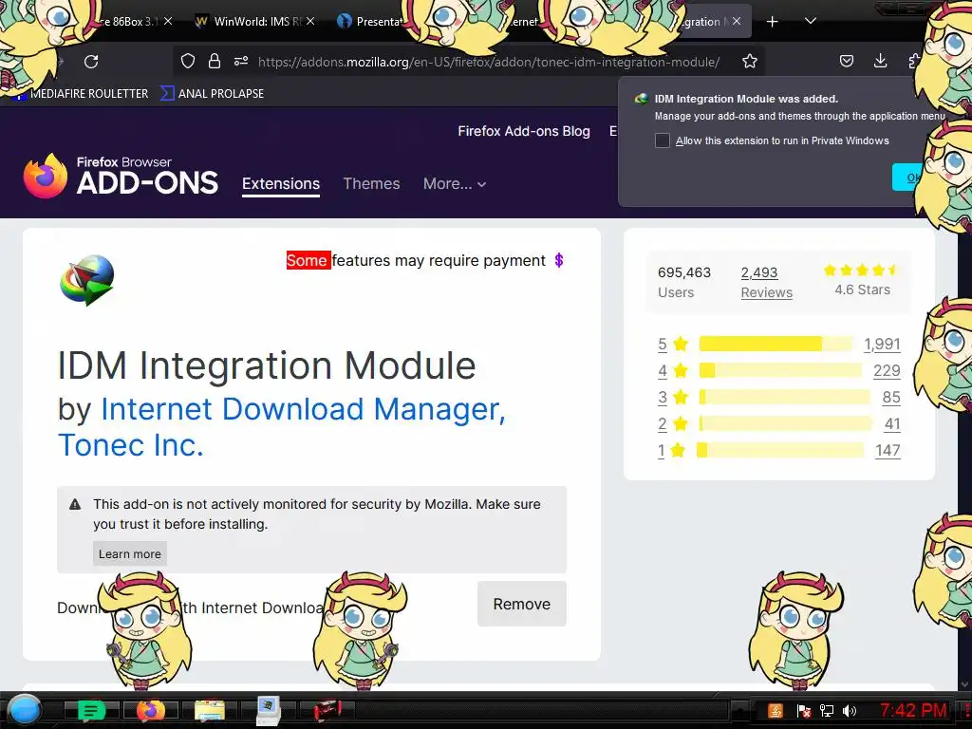
Task: Click the orange Java tray icon
Action: 775,710
